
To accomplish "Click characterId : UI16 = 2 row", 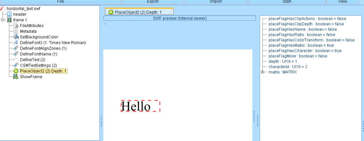I will [x=288, y=67].
